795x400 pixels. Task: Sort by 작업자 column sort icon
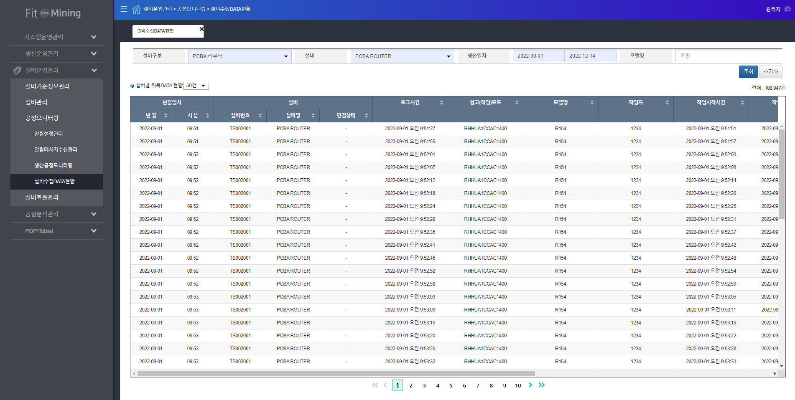click(x=667, y=103)
